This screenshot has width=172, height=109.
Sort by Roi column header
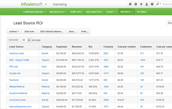pyautogui.click(x=90, y=47)
